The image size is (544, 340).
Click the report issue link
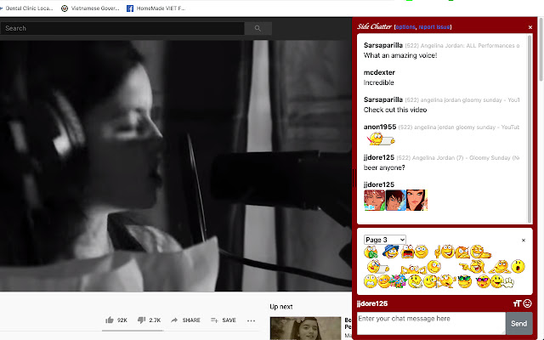click(435, 27)
